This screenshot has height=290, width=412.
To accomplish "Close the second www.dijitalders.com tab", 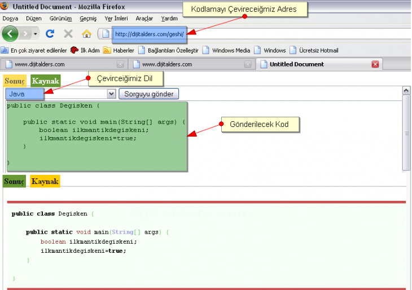I will [x=248, y=64].
